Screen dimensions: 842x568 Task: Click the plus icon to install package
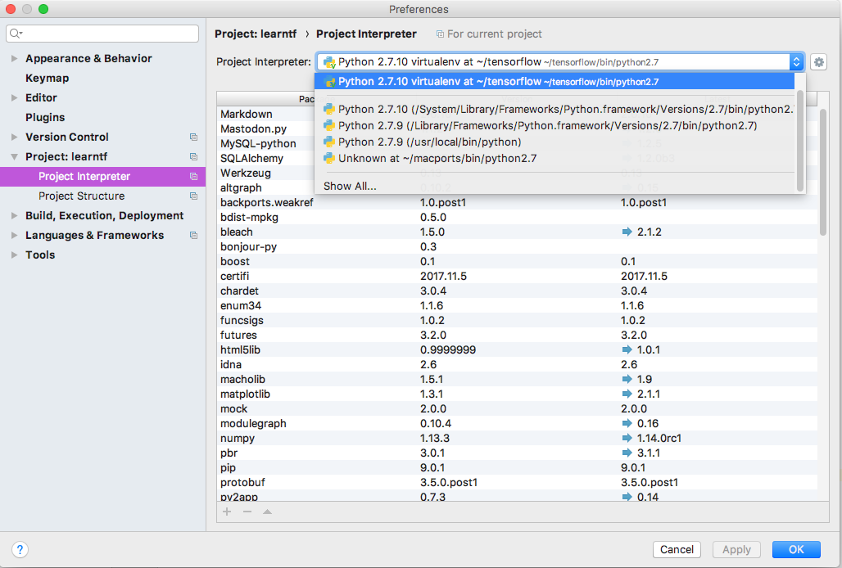pyautogui.click(x=227, y=512)
